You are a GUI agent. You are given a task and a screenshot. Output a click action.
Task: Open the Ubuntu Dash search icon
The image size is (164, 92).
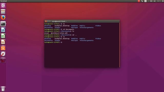3,6
